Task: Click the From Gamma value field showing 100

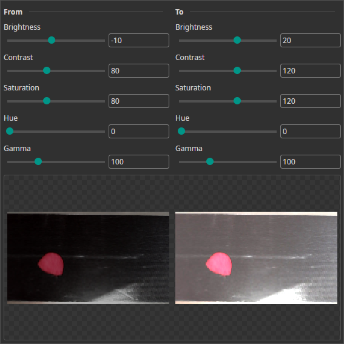Action: pyautogui.click(x=139, y=162)
